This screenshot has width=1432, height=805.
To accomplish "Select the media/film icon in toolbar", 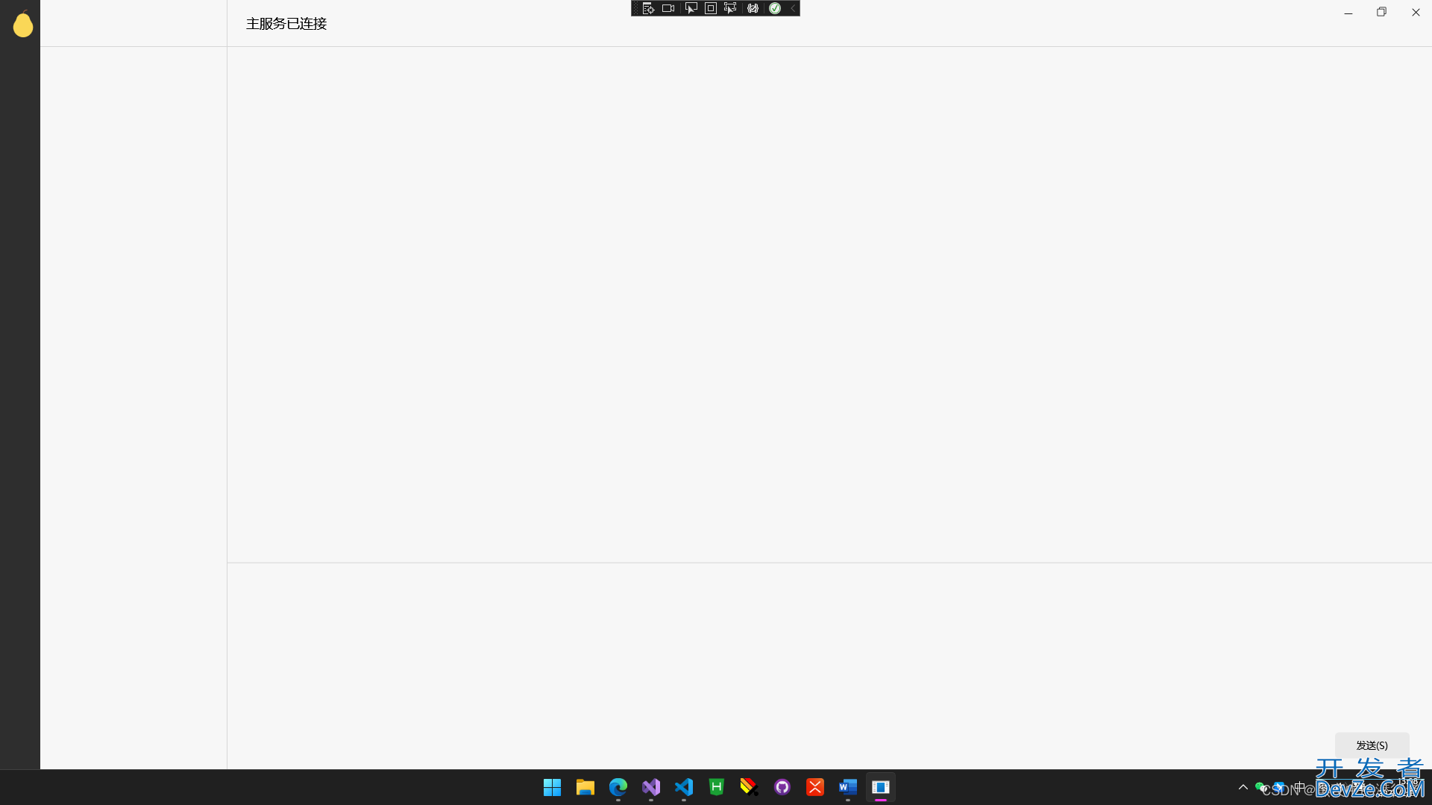I will (x=668, y=8).
